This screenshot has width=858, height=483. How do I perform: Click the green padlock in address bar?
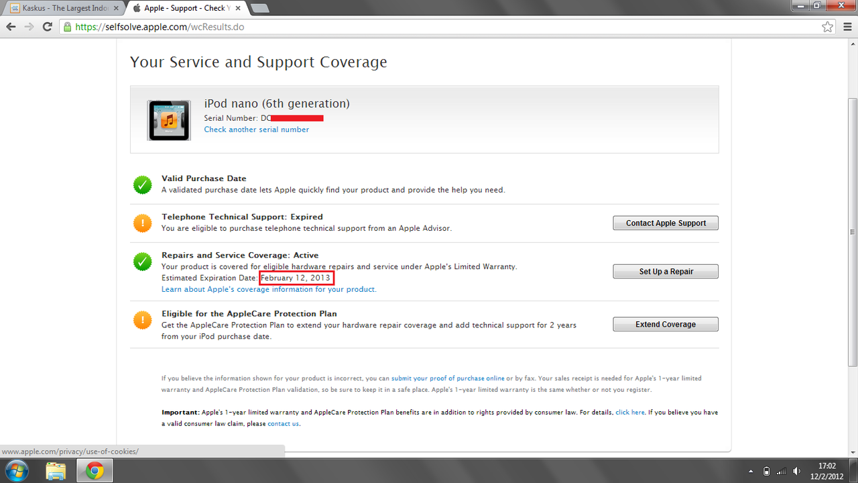tap(67, 27)
